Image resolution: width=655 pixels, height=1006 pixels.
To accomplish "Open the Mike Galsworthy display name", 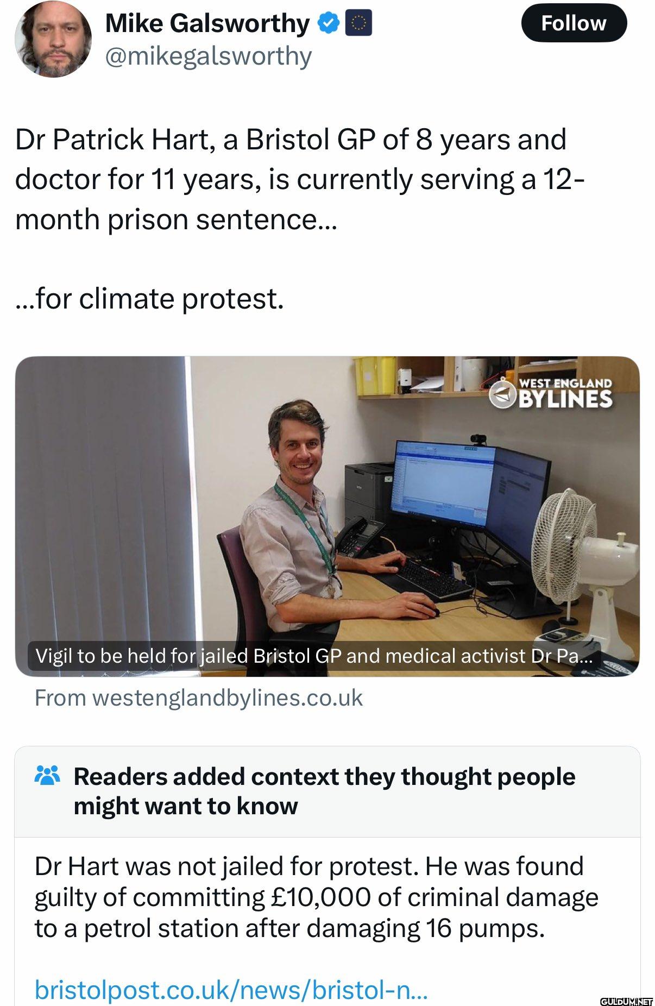I will pos(207,23).
